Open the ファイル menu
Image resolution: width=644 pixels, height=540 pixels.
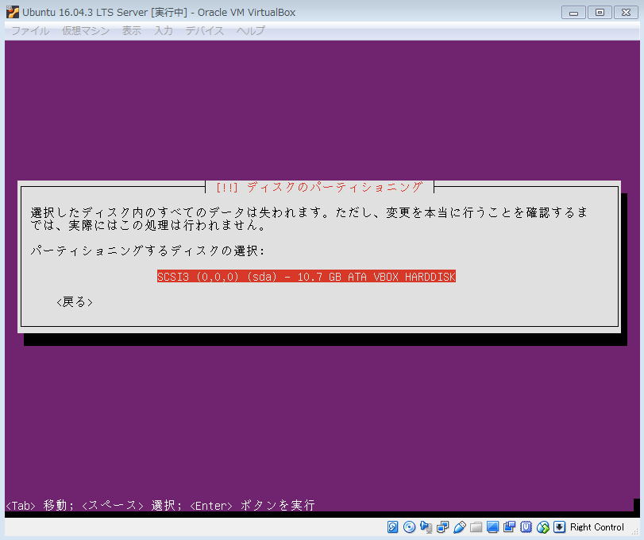[30, 31]
